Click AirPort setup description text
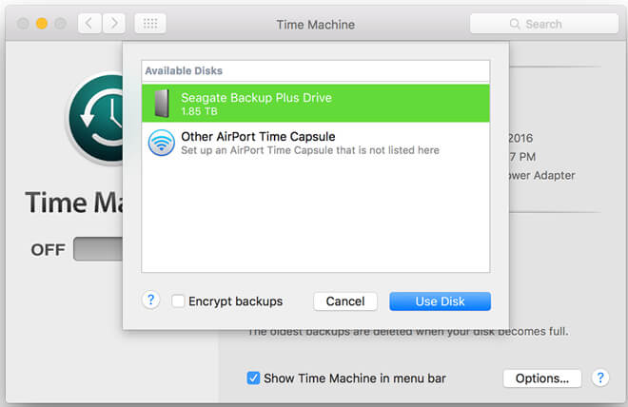 tap(310, 150)
